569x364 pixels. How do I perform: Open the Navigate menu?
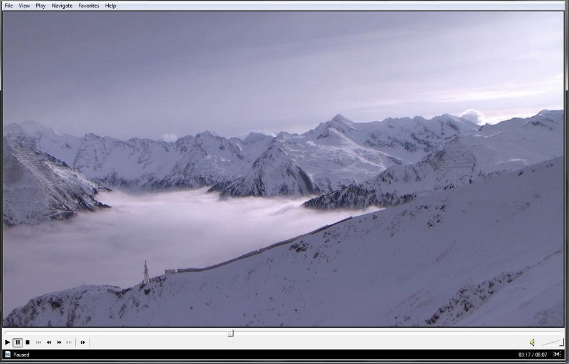pyautogui.click(x=62, y=6)
